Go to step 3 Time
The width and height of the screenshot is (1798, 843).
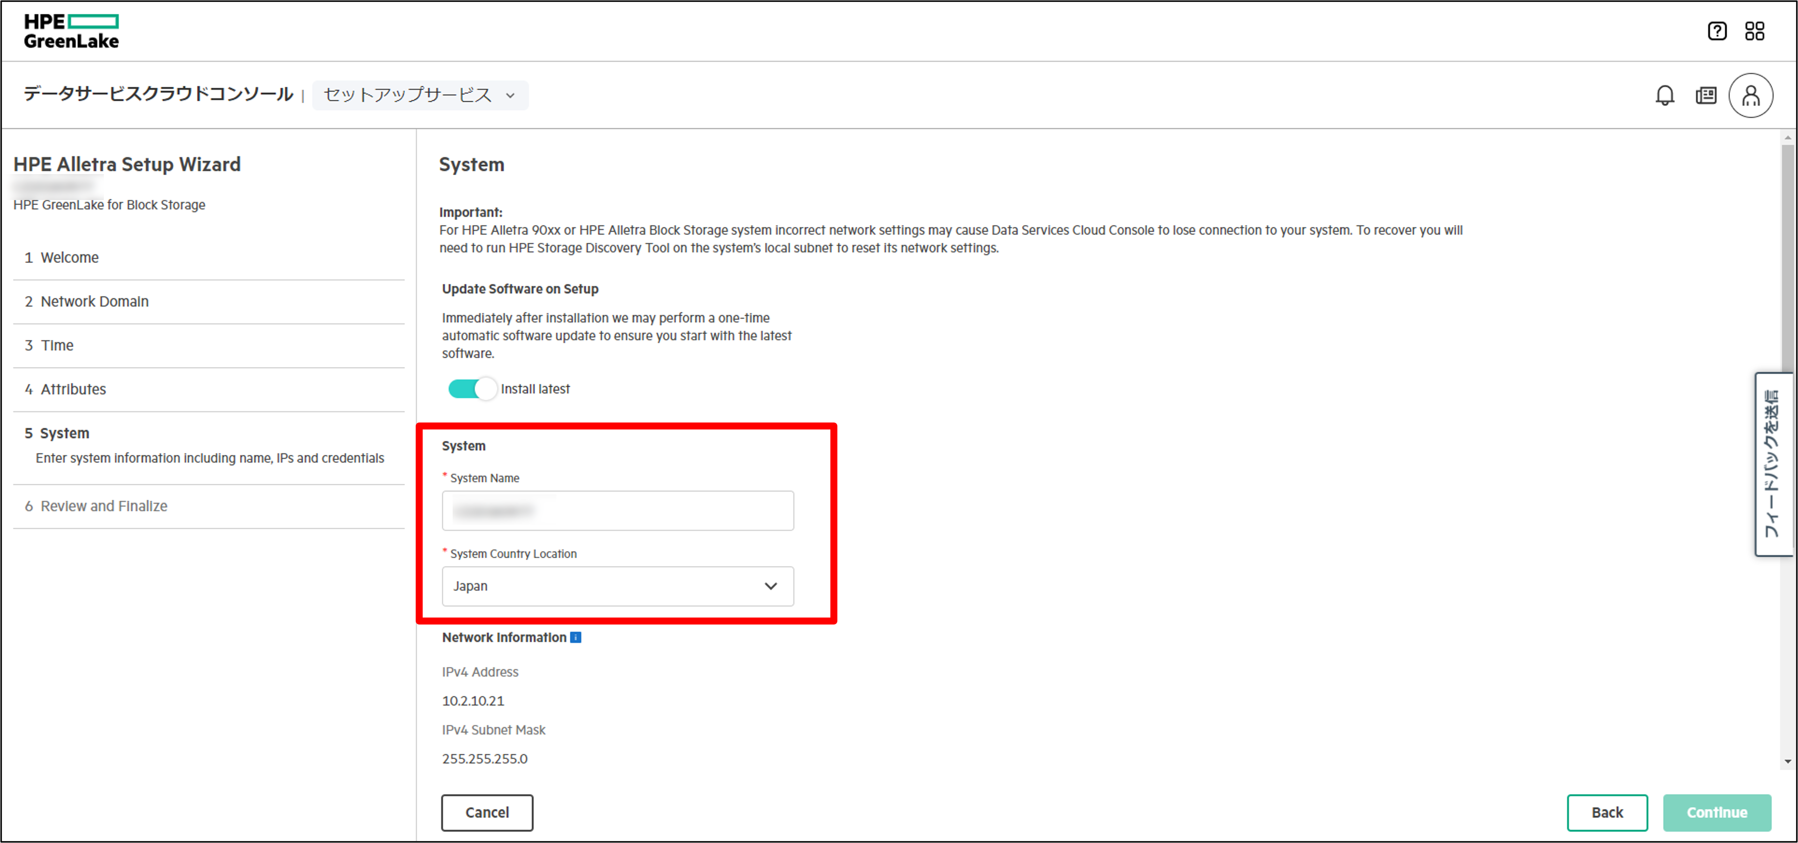click(209, 346)
